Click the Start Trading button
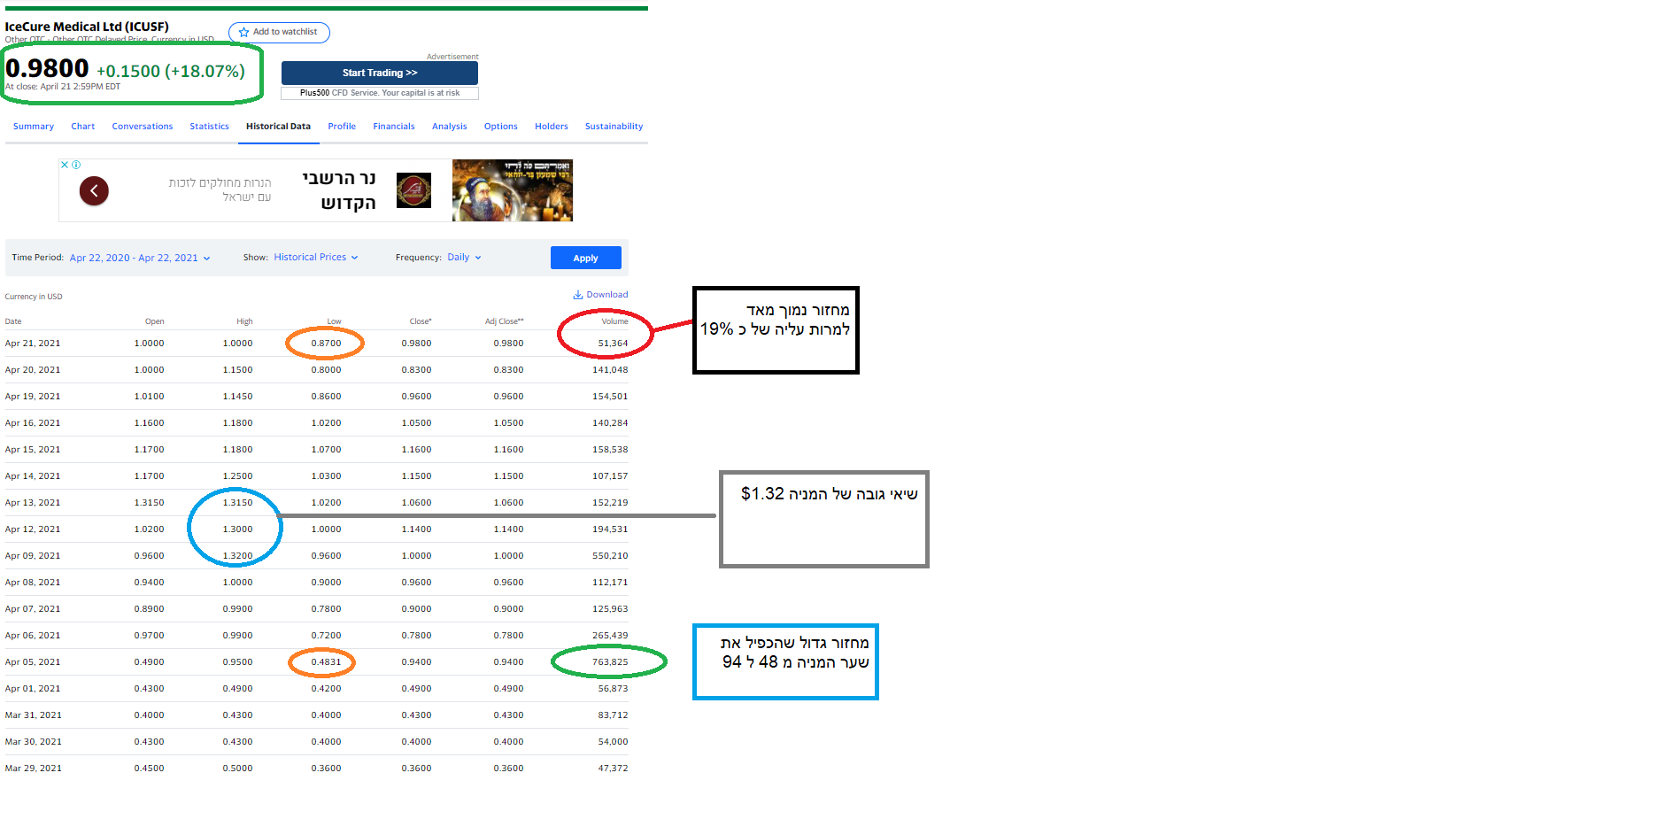Screen dimensions: 1676x827 [x=380, y=73]
